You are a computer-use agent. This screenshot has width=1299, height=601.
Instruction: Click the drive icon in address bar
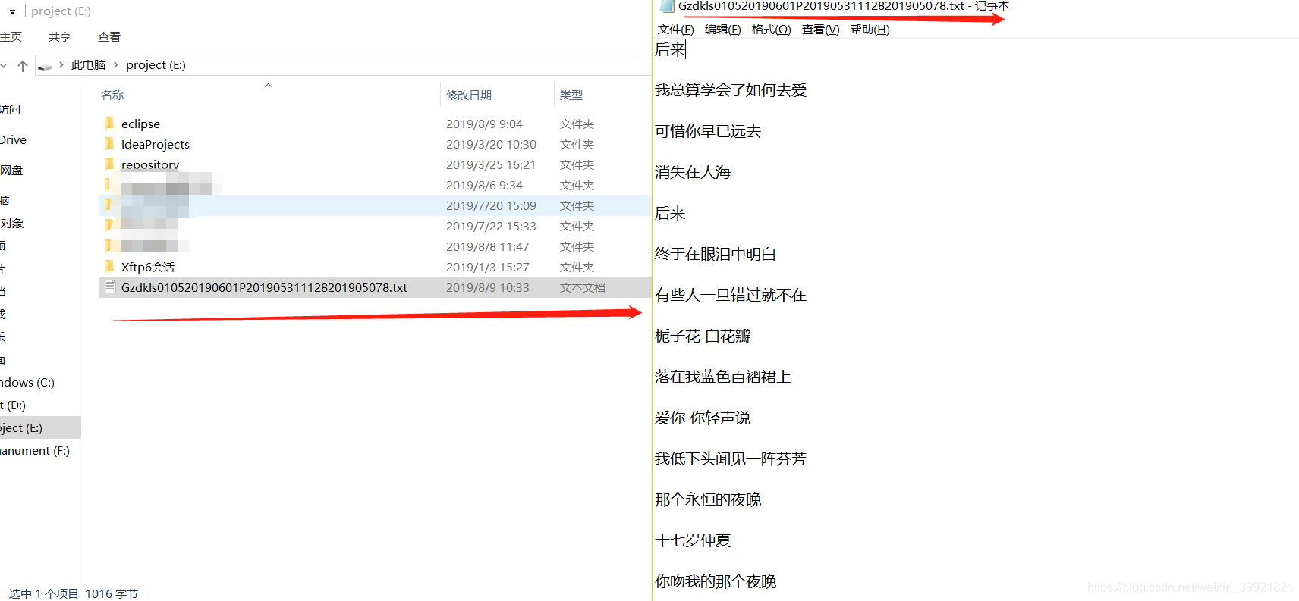45,66
